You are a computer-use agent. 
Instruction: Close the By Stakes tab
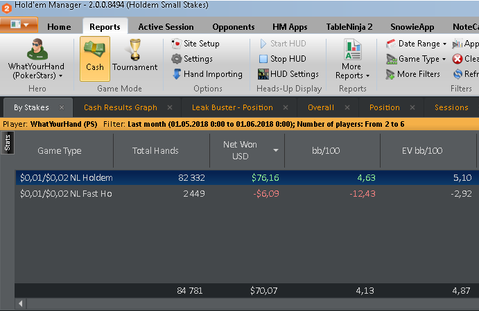point(62,107)
